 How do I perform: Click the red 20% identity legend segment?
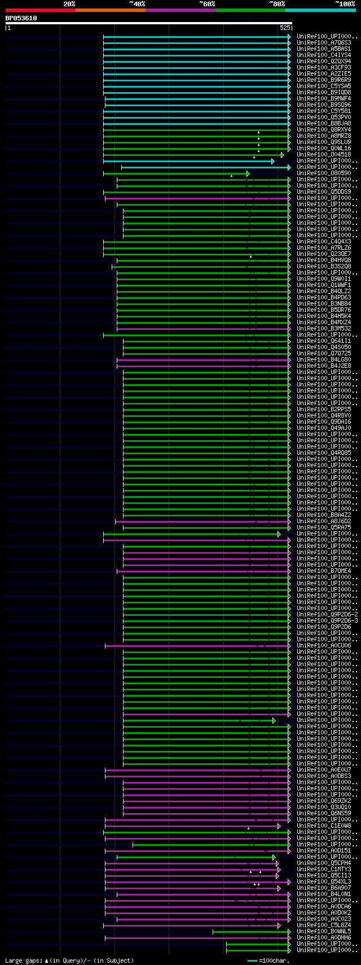point(41,10)
